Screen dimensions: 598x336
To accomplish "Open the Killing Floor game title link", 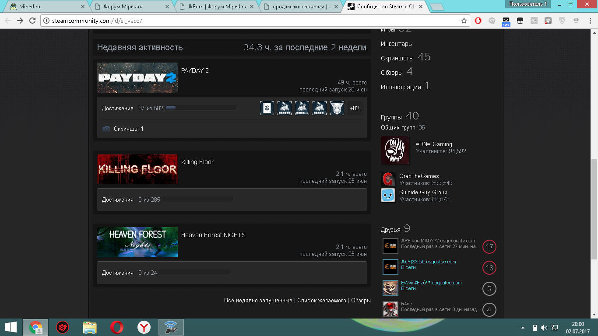I will click(x=197, y=162).
